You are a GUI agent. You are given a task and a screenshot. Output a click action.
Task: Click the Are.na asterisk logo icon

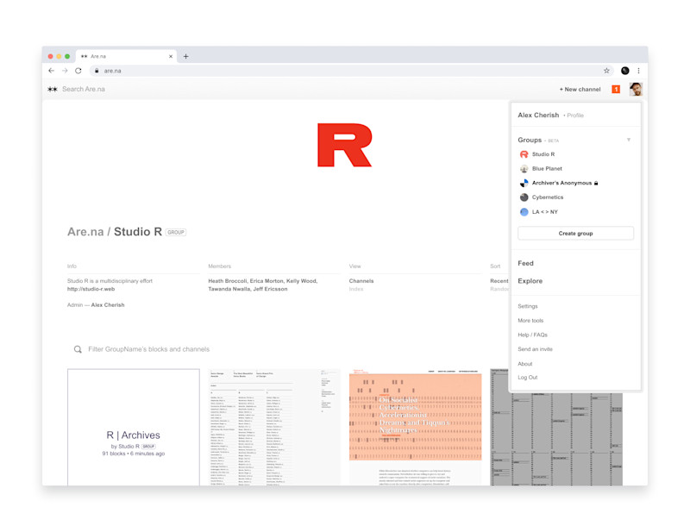[x=53, y=89]
